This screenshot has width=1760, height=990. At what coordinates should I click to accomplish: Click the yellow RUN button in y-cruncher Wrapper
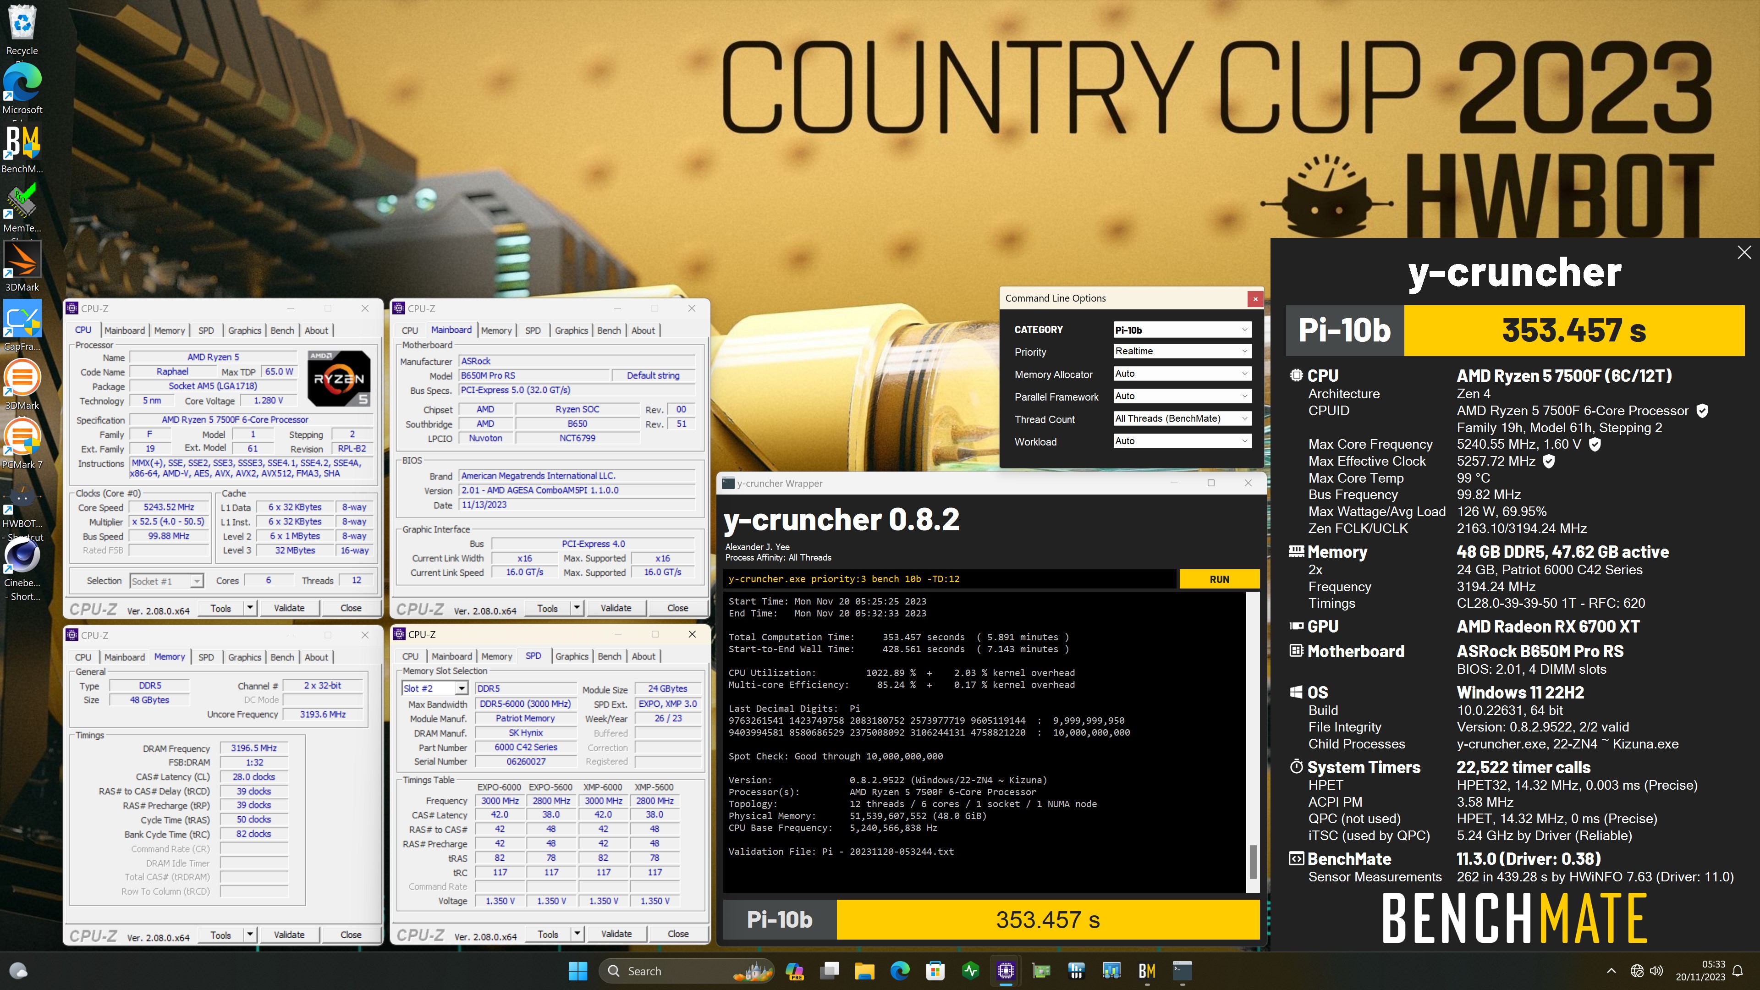[1219, 579]
